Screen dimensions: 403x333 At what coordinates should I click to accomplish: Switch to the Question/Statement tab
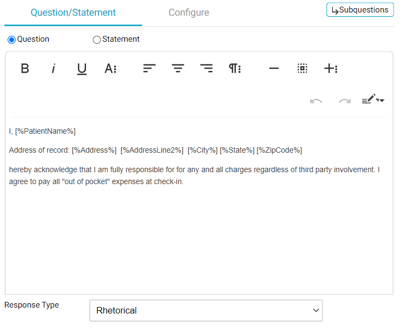(73, 12)
